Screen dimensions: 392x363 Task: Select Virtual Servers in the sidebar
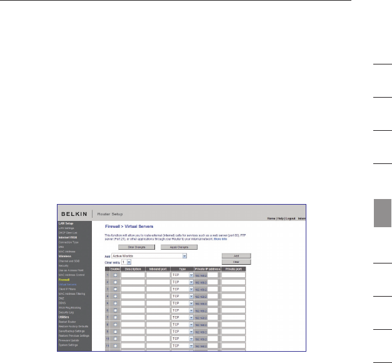68,284
